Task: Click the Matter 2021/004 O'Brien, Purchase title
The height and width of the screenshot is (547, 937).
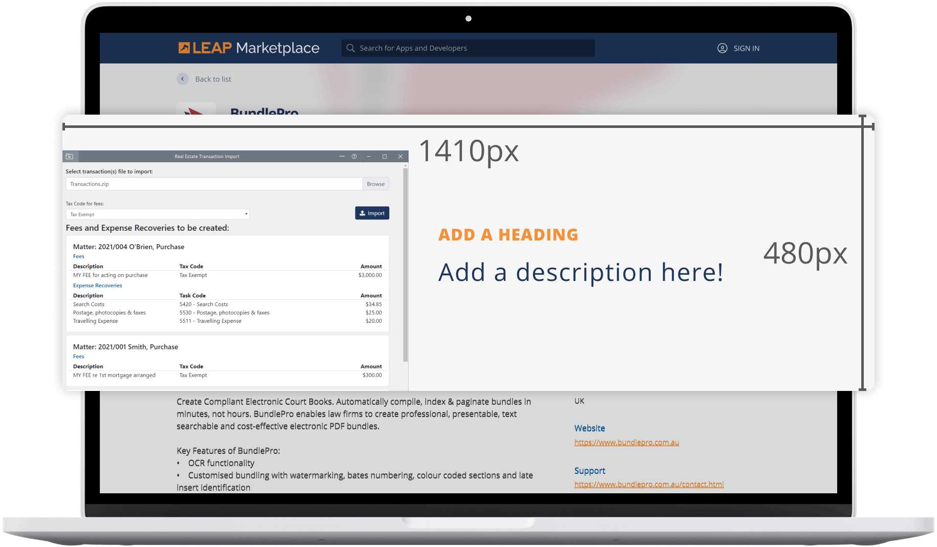Action: [x=129, y=247]
